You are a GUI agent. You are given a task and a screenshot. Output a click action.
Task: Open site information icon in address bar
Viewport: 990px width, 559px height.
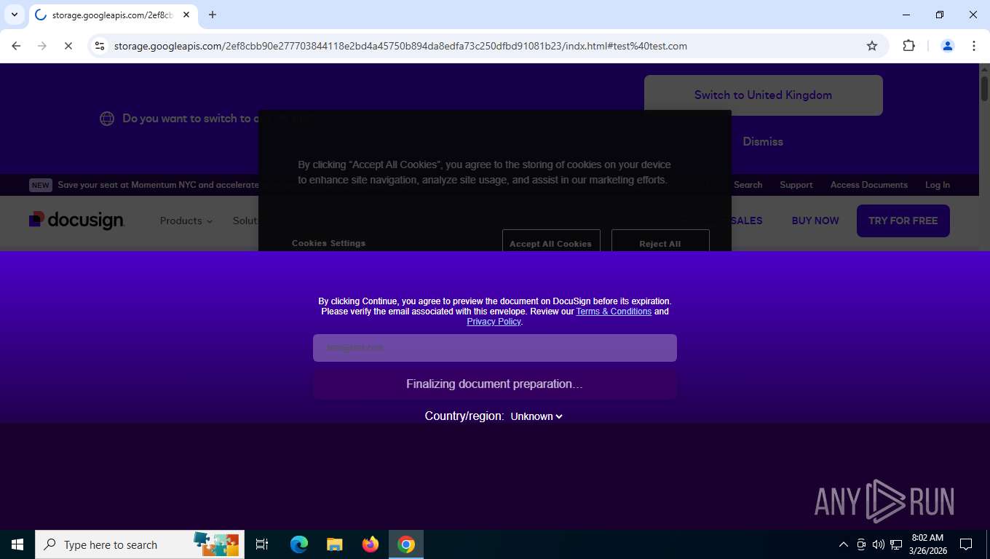100,46
